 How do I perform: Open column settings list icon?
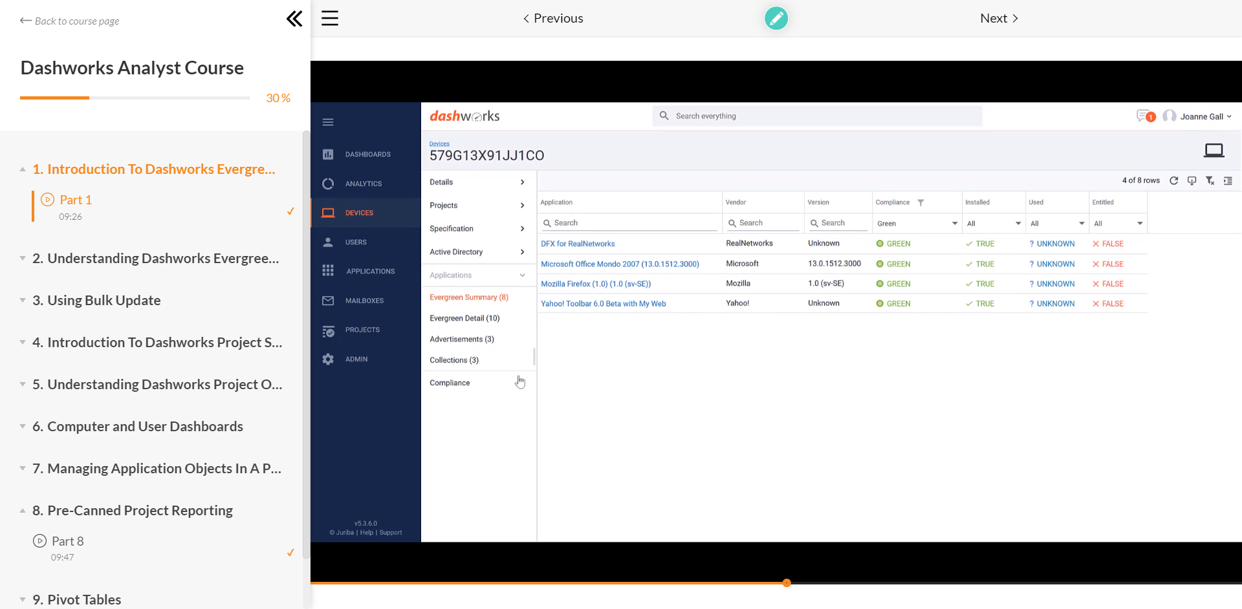pyautogui.click(x=1228, y=181)
